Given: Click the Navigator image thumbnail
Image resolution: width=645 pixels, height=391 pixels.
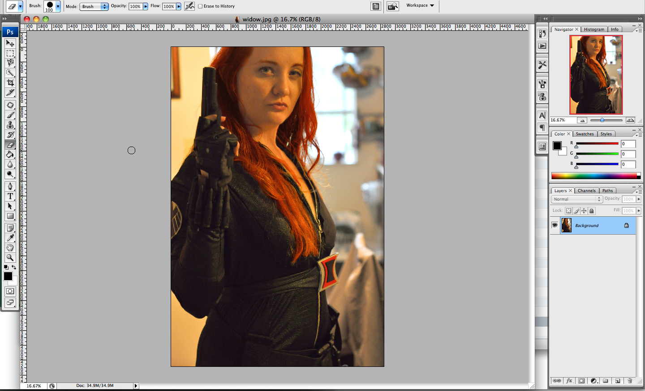Looking at the screenshot, I should (596, 75).
